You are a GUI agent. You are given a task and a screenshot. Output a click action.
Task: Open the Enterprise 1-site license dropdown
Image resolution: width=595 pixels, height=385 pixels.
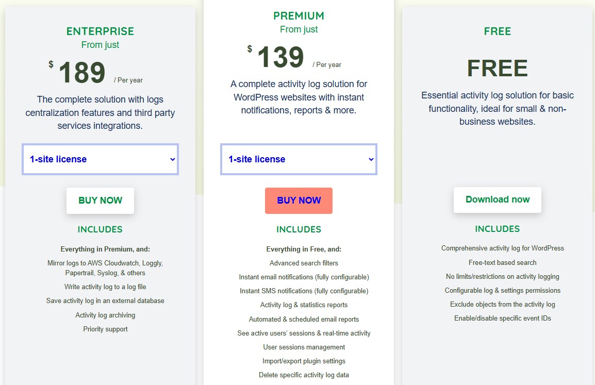(100, 159)
